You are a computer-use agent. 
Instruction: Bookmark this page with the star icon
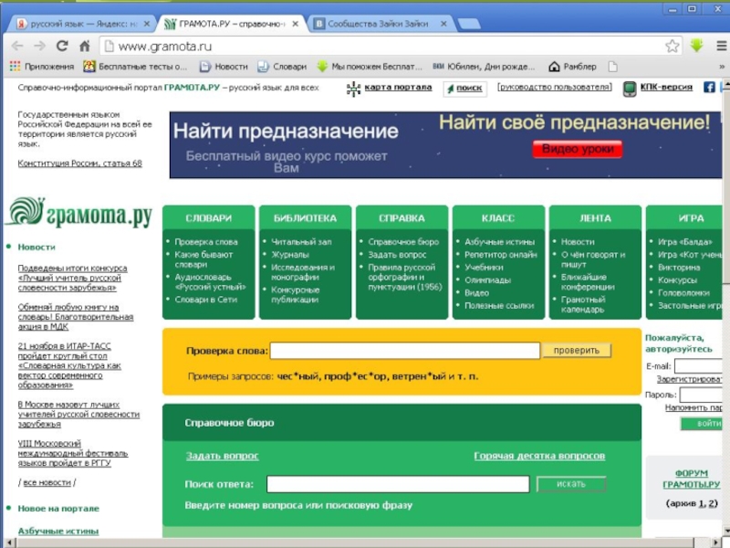tap(672, 46)
